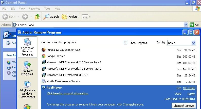This screenshot has height=109, width=201.
Task: Click the .NET Framework 3.0 icon
Action: 44,69
